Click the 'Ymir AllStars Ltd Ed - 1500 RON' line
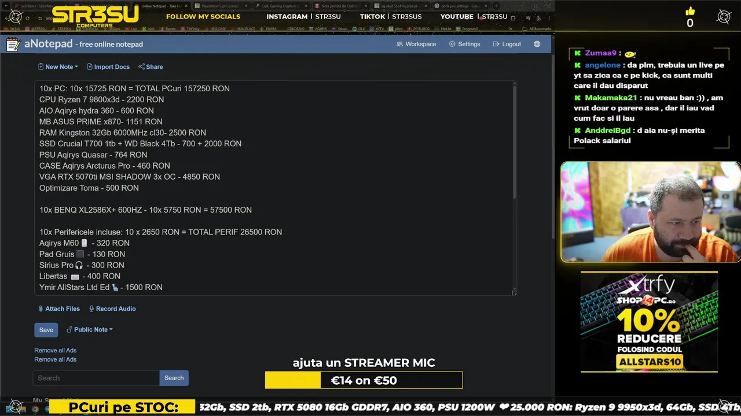This screenshot has width=741, height=416. pyautogui.click(x=101, y=287)
